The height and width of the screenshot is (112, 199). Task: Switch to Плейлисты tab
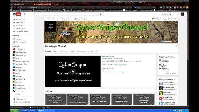point(63,51)
